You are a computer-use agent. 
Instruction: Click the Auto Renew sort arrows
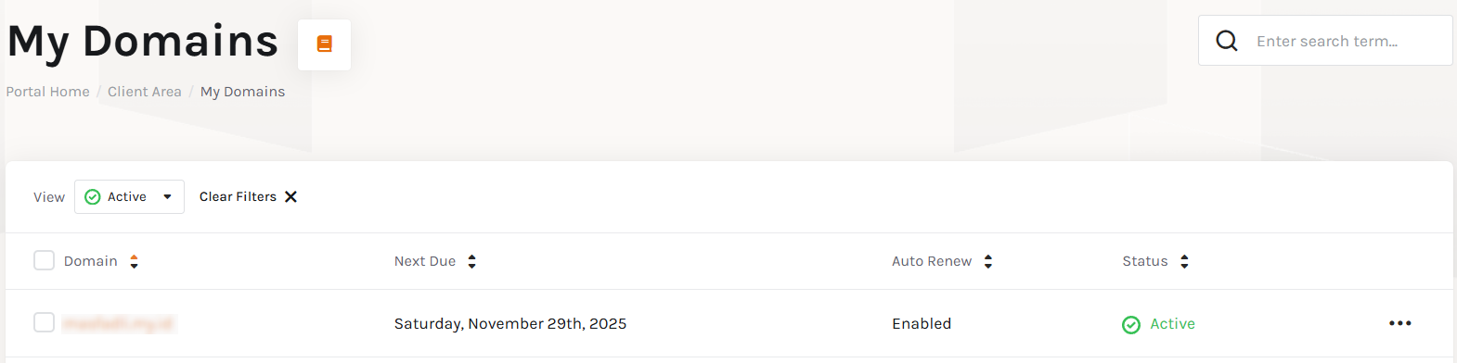pyautogui.click(x=988, y=261)
